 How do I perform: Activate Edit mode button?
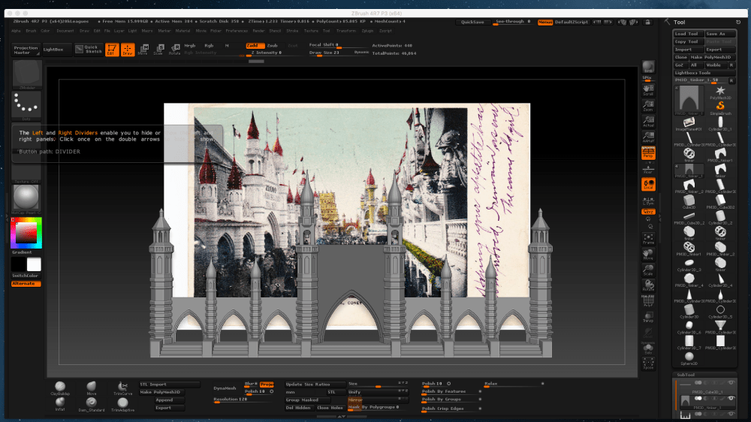click(111, 50)
